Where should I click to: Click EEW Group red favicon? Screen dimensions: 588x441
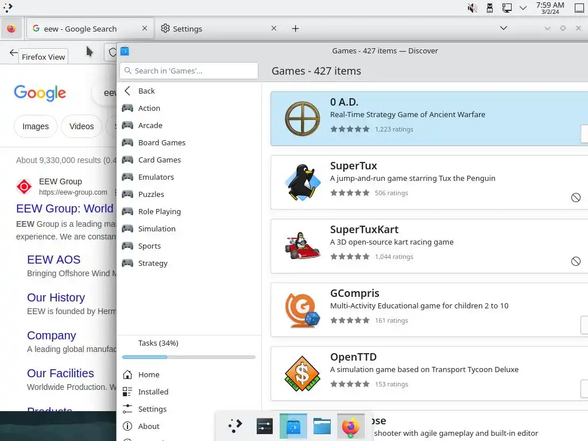(24, 187)
